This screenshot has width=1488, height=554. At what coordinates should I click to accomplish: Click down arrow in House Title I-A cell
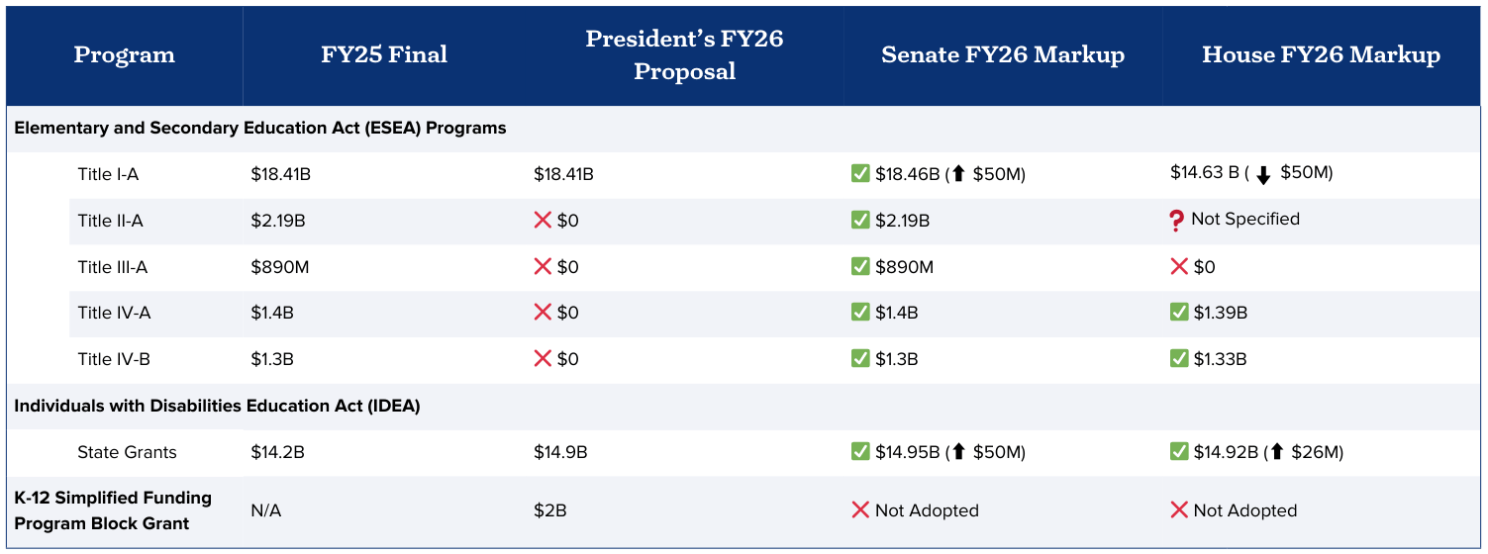[1262, 175]
